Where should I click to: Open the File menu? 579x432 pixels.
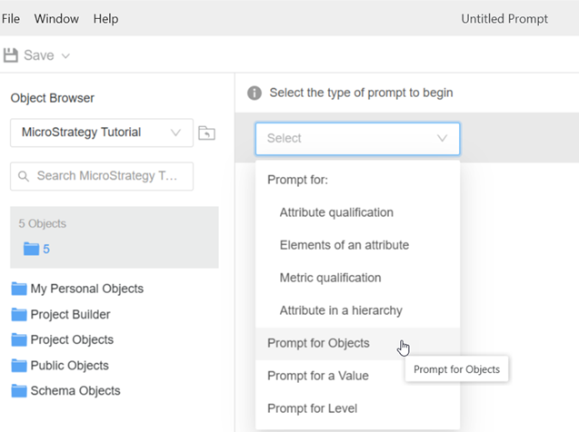tap(11, 18)
